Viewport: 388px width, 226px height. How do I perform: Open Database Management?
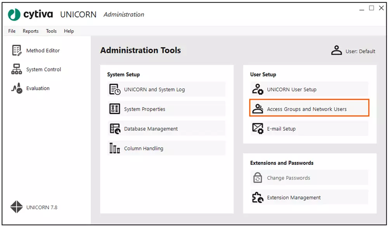[x=166, y=128]
